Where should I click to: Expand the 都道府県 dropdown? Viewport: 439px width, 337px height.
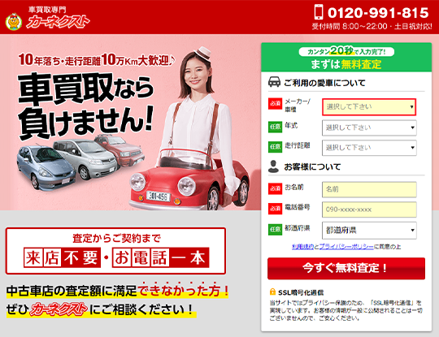pos(369,230)
